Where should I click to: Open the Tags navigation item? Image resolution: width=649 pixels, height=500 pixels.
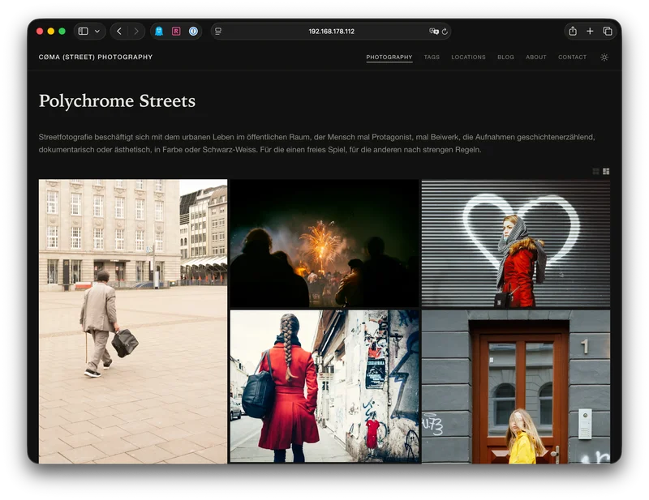[432, 58]
